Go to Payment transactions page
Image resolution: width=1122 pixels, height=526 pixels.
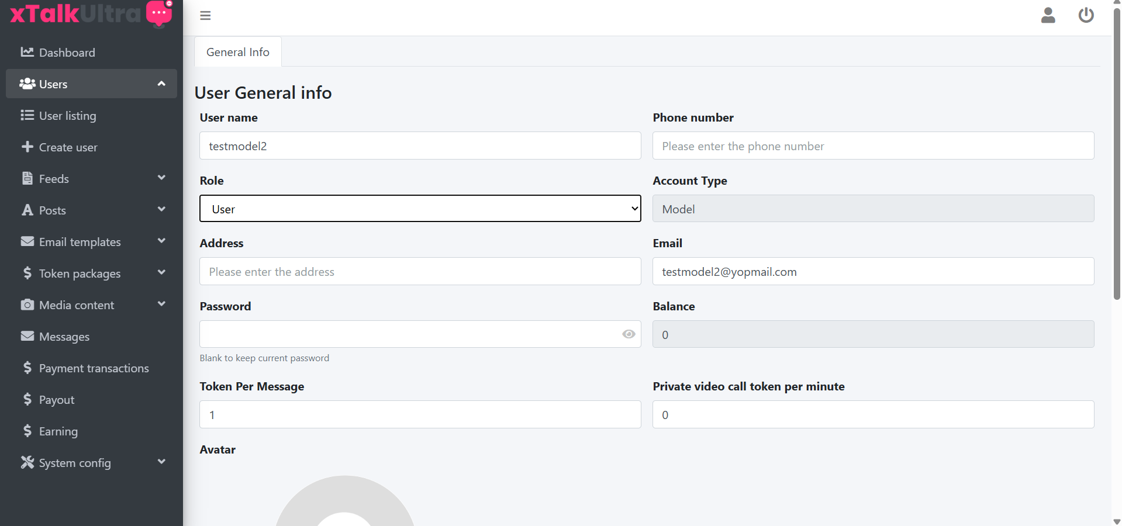click(x=94, y=368)
